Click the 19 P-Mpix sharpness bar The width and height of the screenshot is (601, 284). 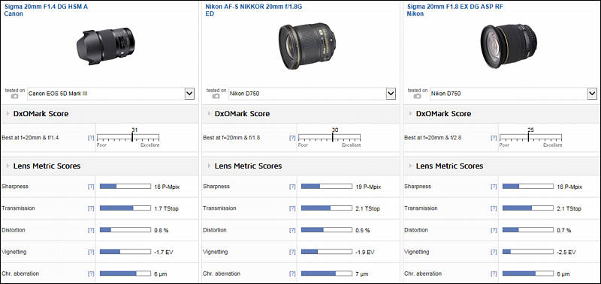point(327,187)
